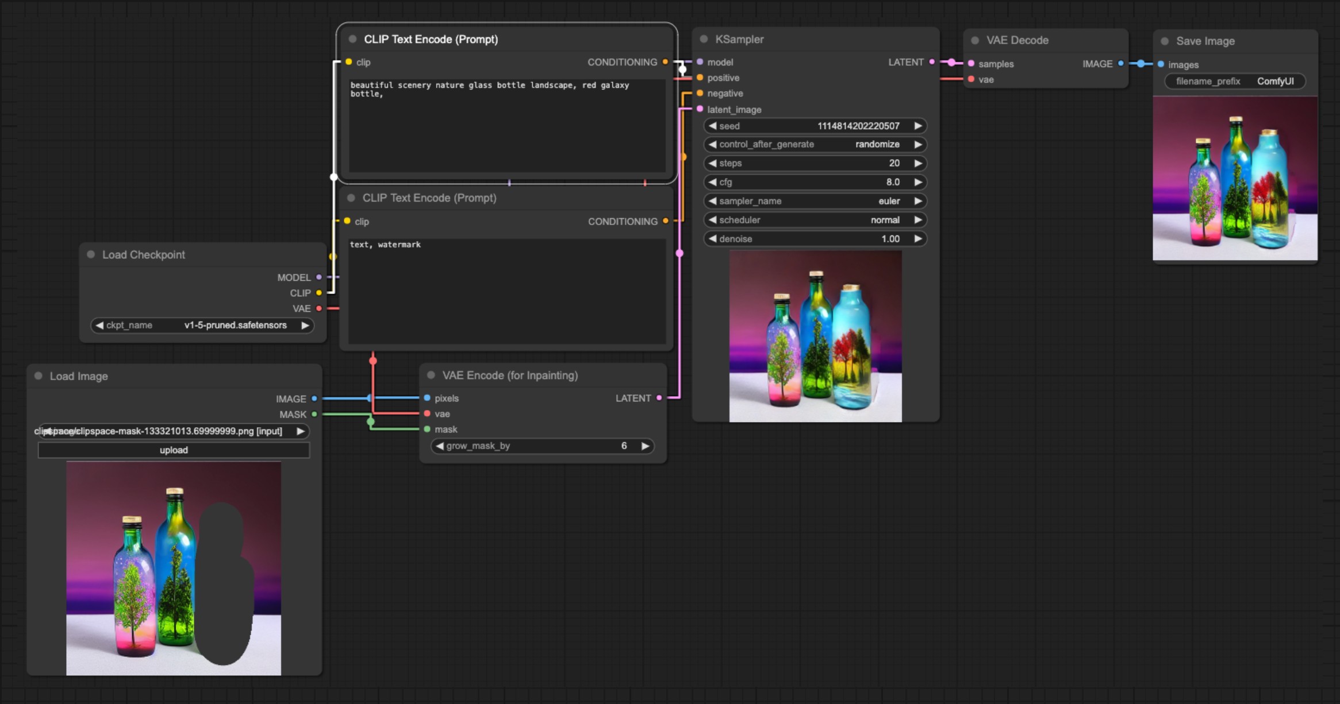Increase cfg with the right arrow
The image size is (1340, 704).
(918, 182)
